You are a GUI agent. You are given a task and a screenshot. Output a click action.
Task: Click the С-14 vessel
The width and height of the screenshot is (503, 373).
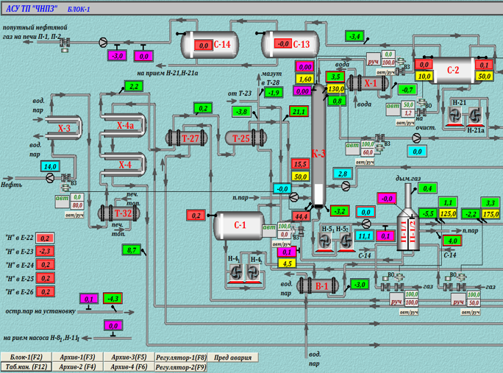pyautogui.click(x=210, y=45)
